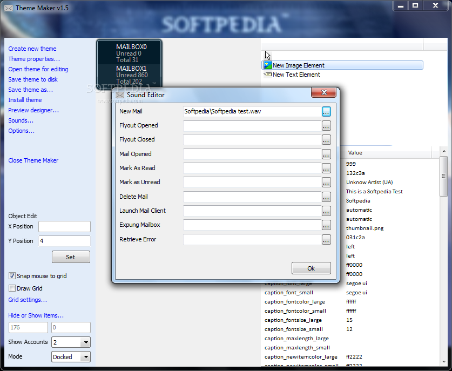Open the Sounds… link

21,120
